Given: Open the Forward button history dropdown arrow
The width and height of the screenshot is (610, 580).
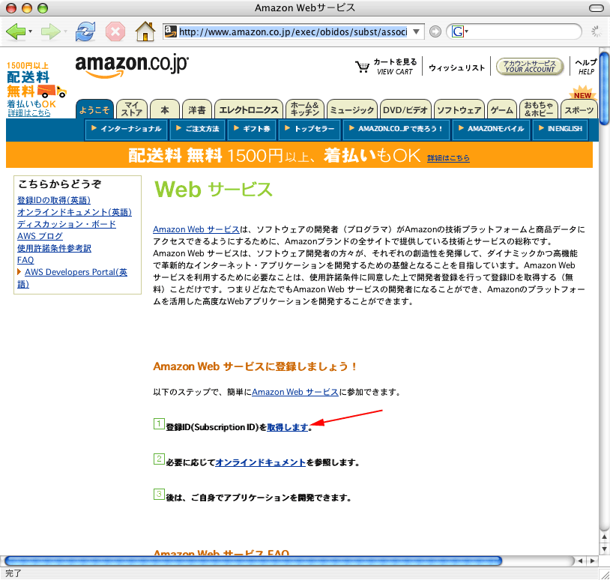Looking at the screenshot, I should pyautogui.click(x=65, y=31).
